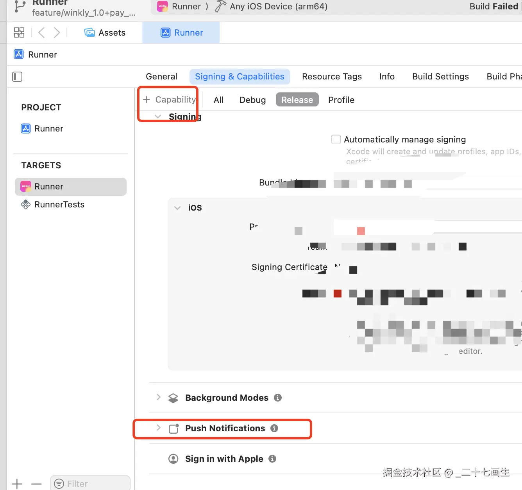This screenshot has height=490, width=522.
Task: Click the Sign in with Apple person icon
Action: [173, 459]
